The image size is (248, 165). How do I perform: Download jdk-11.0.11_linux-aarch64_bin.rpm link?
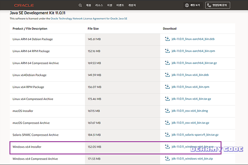[193, 51]
